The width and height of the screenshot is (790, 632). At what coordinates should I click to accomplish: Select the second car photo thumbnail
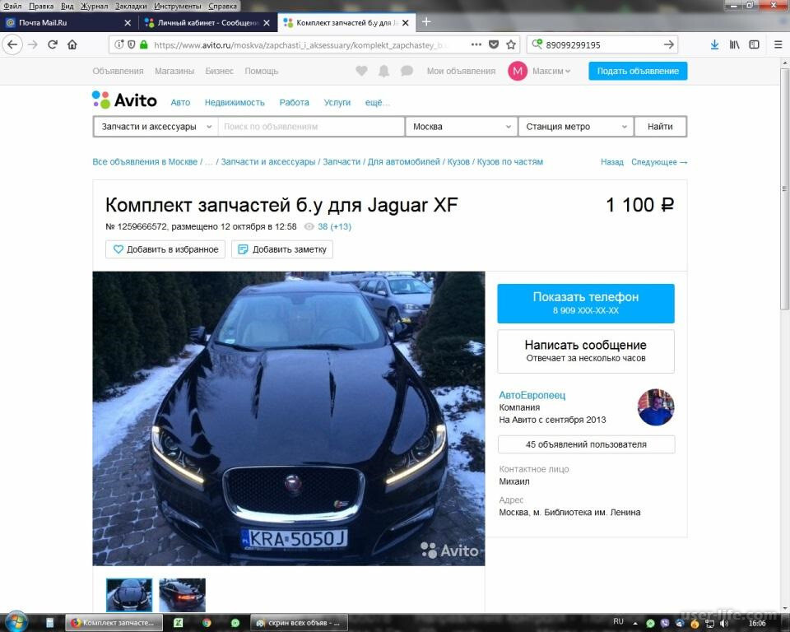click(182, 595)
